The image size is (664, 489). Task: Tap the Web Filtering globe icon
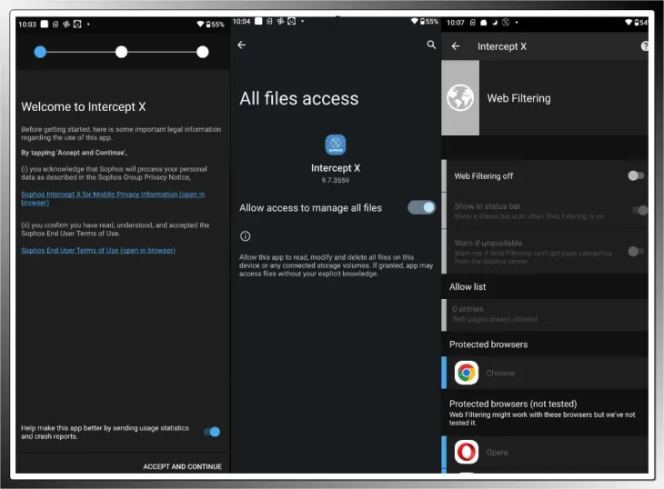462,98
